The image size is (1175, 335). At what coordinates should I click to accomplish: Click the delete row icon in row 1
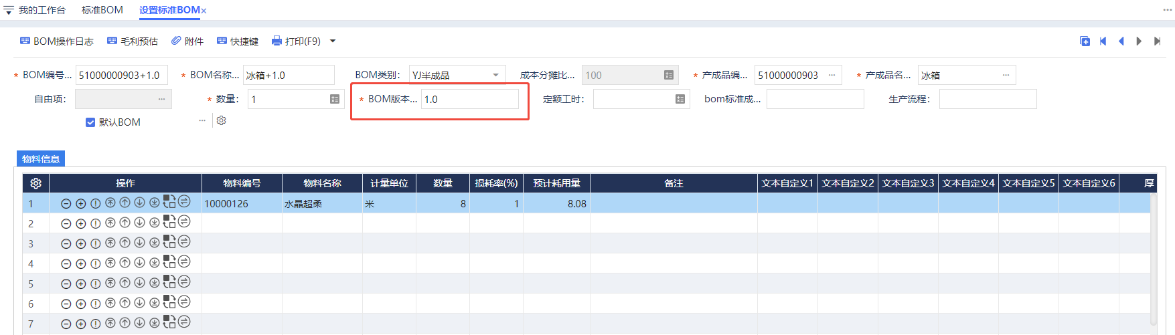pos(66,204)
